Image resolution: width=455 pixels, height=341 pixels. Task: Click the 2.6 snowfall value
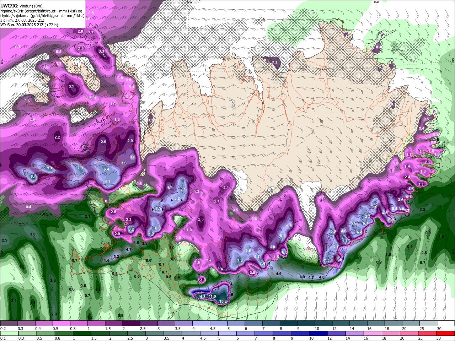(x=201, y=219)
